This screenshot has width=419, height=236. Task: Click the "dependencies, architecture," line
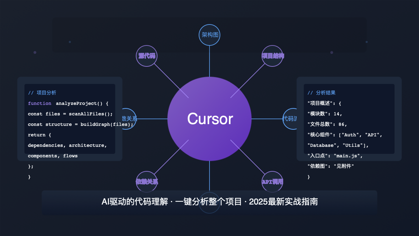click(x=67, y=145)
